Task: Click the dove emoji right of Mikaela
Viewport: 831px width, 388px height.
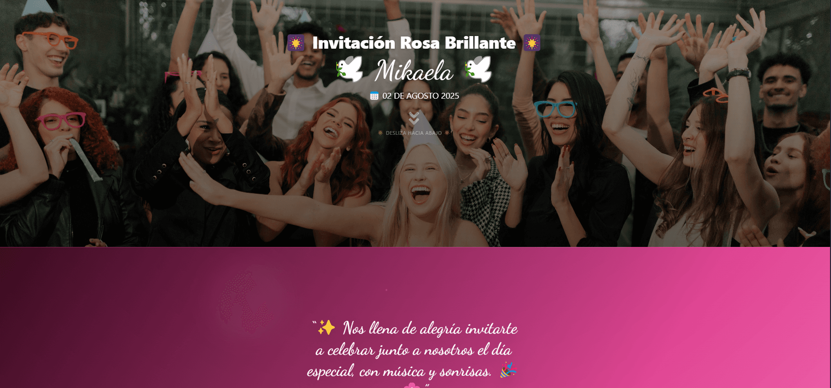Action: [478, 69]
